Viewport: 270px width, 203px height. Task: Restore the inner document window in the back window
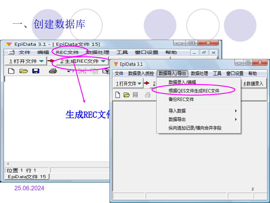(x=204, y=52)
